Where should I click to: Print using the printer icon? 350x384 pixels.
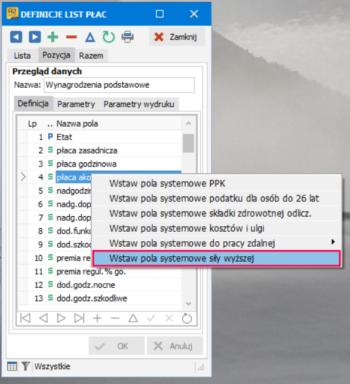pyautogui.click(x=127, y=37)
